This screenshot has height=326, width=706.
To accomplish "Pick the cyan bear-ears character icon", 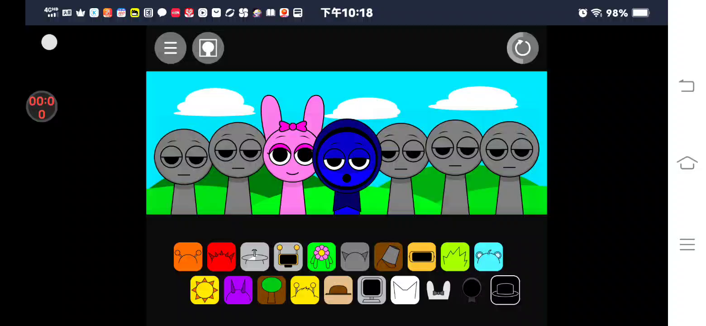I will pos(488,257).
